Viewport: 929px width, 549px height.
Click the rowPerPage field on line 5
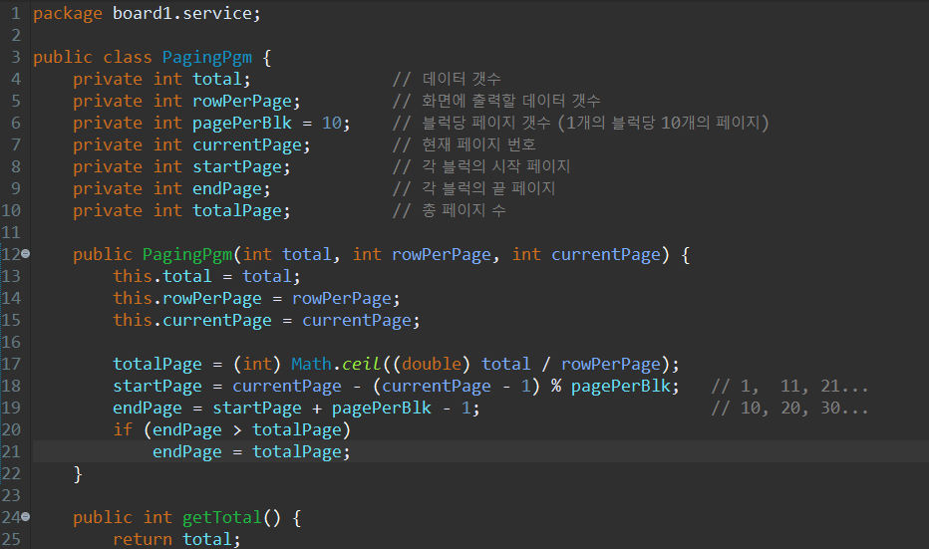242,102
